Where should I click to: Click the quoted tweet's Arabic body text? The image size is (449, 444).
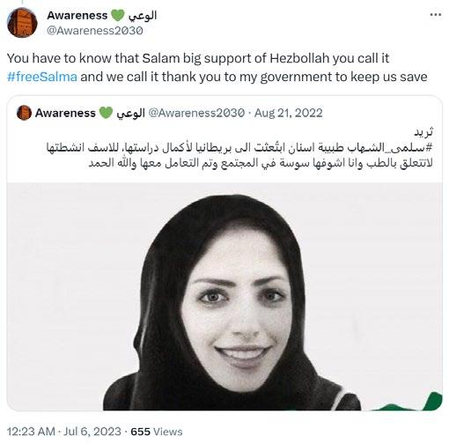239,155
